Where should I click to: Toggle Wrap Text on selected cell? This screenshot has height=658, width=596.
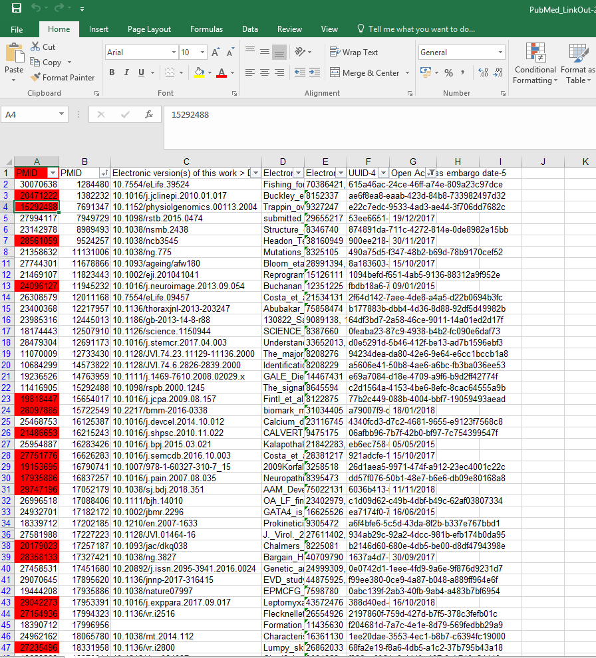[354, 52]
